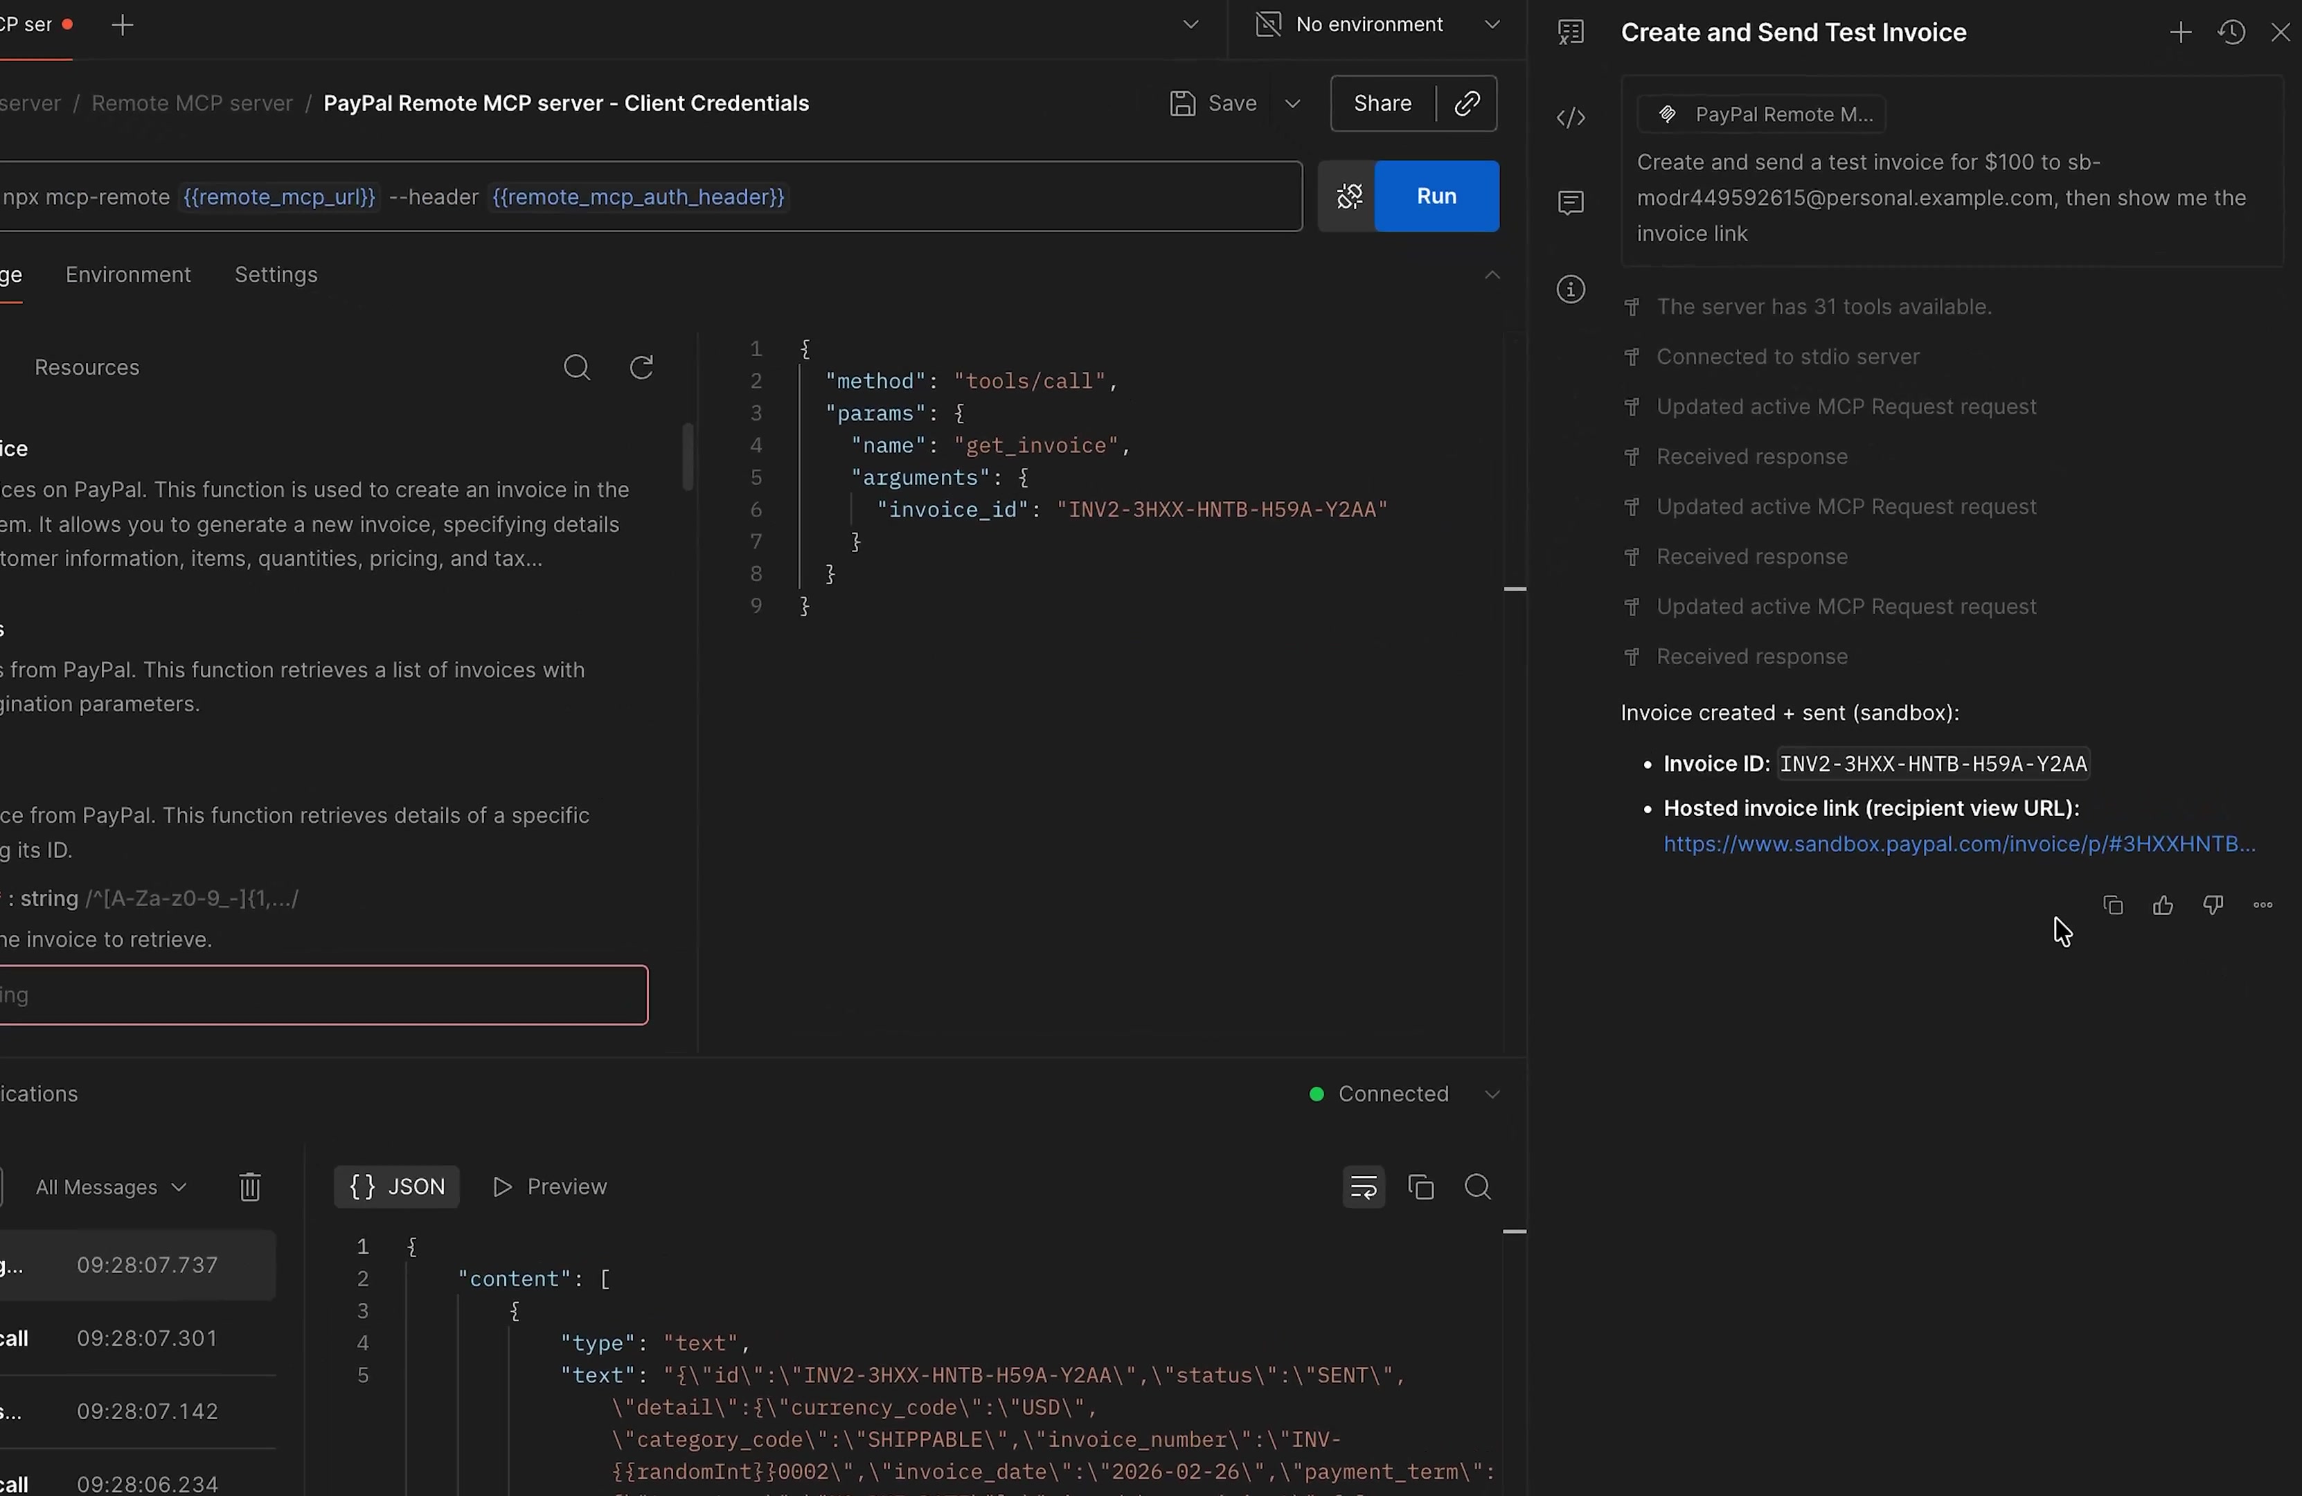Click "The server has 31 tools available." entry

pos(1824,307)
